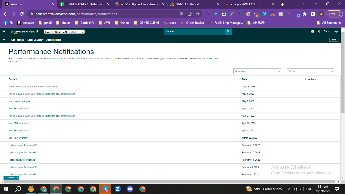
Task: Open Windows Start menu
Action: 6,189
